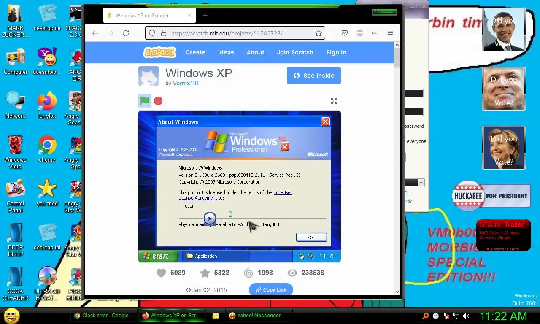Open the End-User License Agreement link
Image resolution: width=540 pixels, height=324 pixels.
(235, 195)
